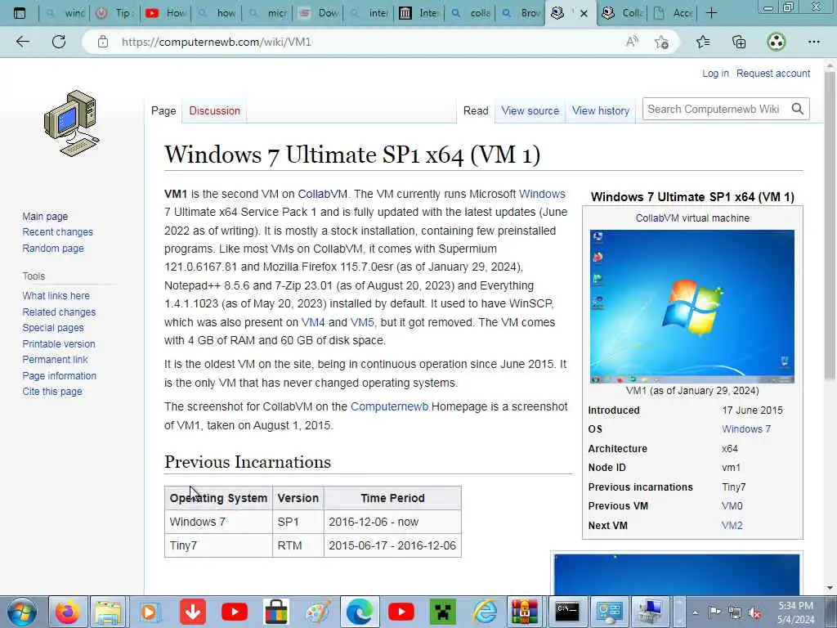This screenshot has height=628, width=837.
Task: Open the Collections panel
Action: coord(739,42)
